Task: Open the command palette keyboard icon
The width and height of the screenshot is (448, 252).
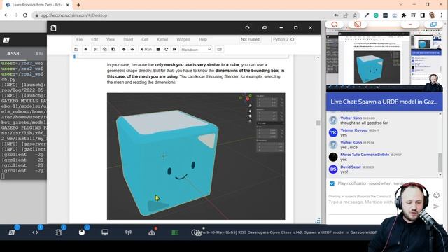Action: click(x=219, y=50)
